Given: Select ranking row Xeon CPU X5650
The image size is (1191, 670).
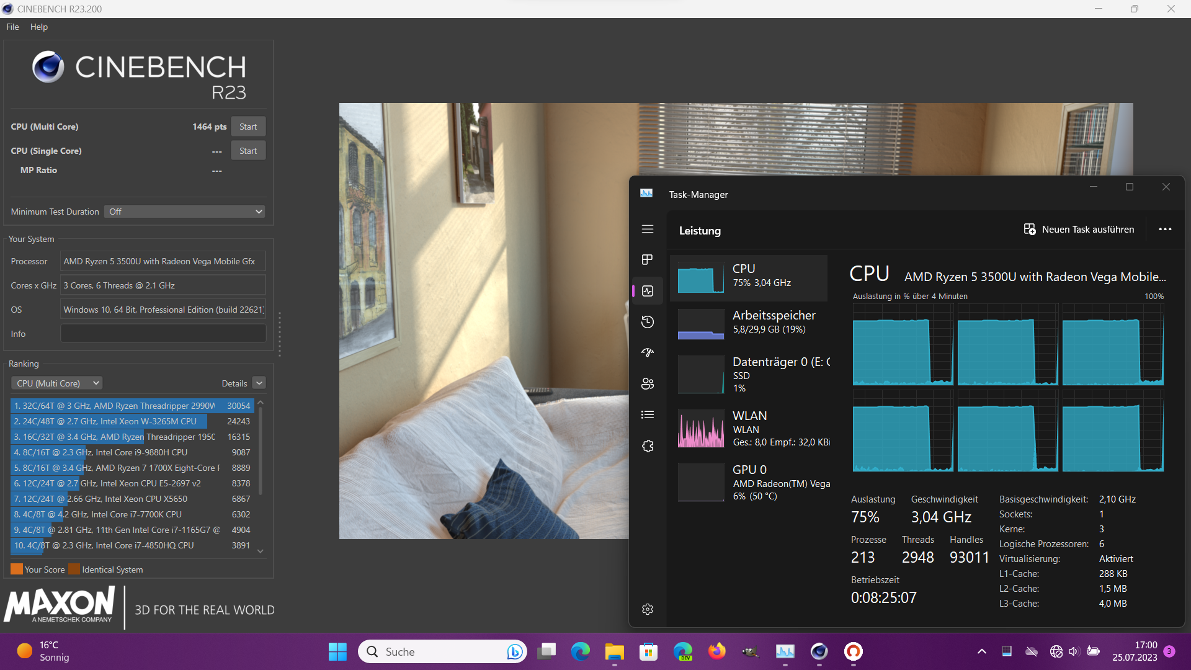Looking at the screenshot, I should (x=132, y=499).
